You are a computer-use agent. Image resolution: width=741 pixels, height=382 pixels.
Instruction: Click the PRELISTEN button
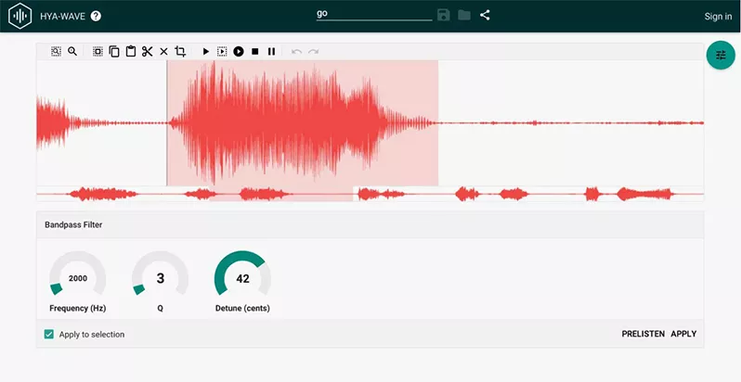tap(643, 335)
